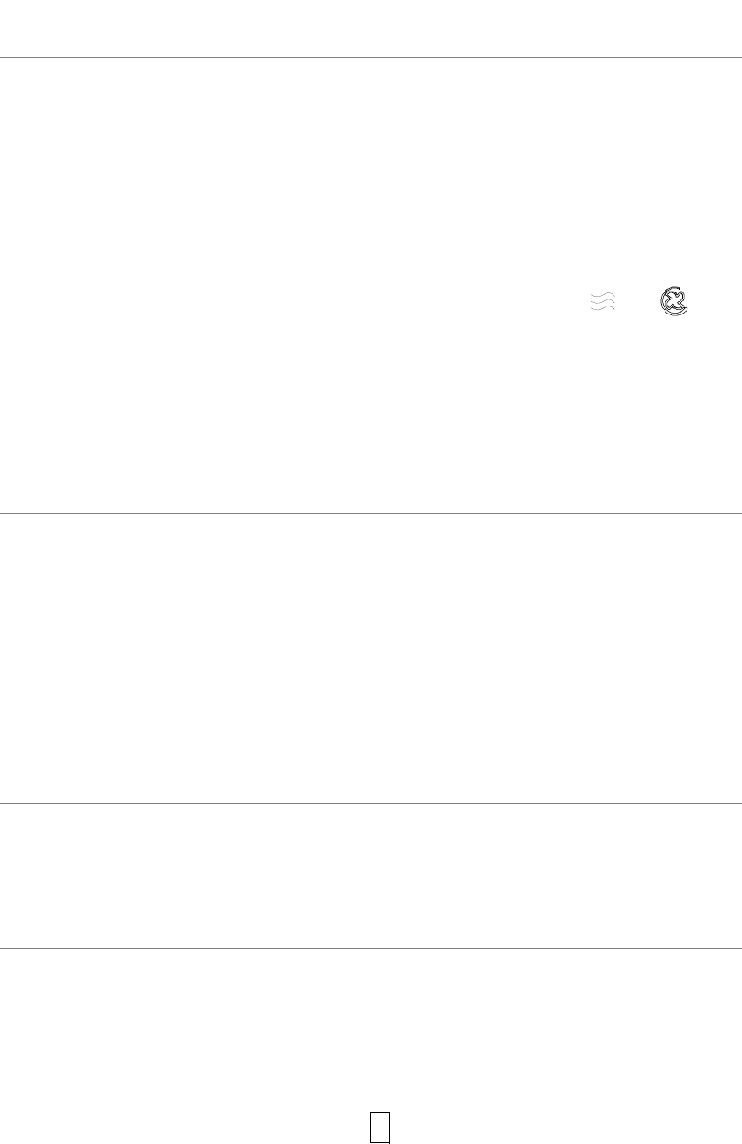The width and height of the screenshot is (742, 1144).
Task: Tap the steam waves heat symbol
Action: 601,301
